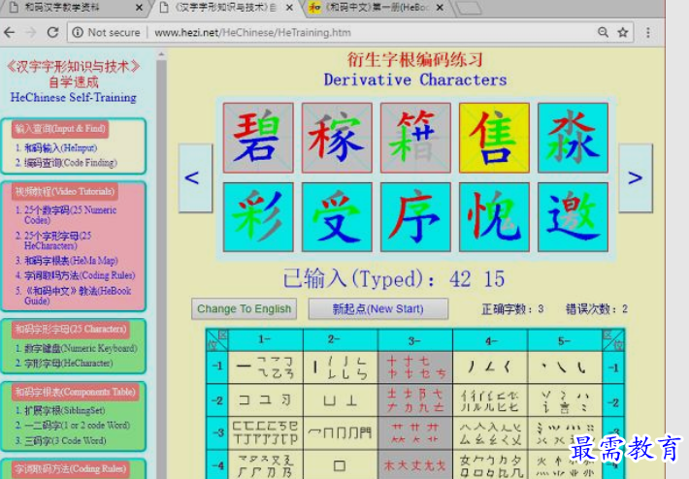Open 字词取码方法(Coding Rules) link in video tutorials
The width and height of the screenshot is (689, 479).
(x=80, y=275)
